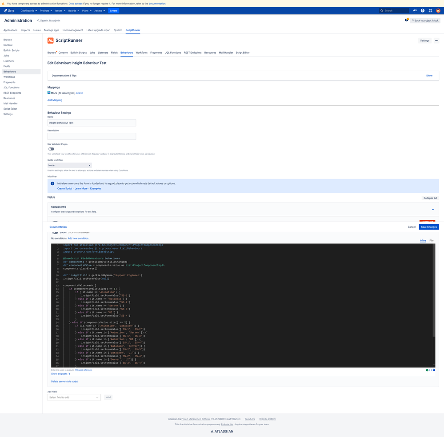Toggle the Use Validator Plugin switch
This screenshot has height=437, width=444.
[x=50, y=149]
